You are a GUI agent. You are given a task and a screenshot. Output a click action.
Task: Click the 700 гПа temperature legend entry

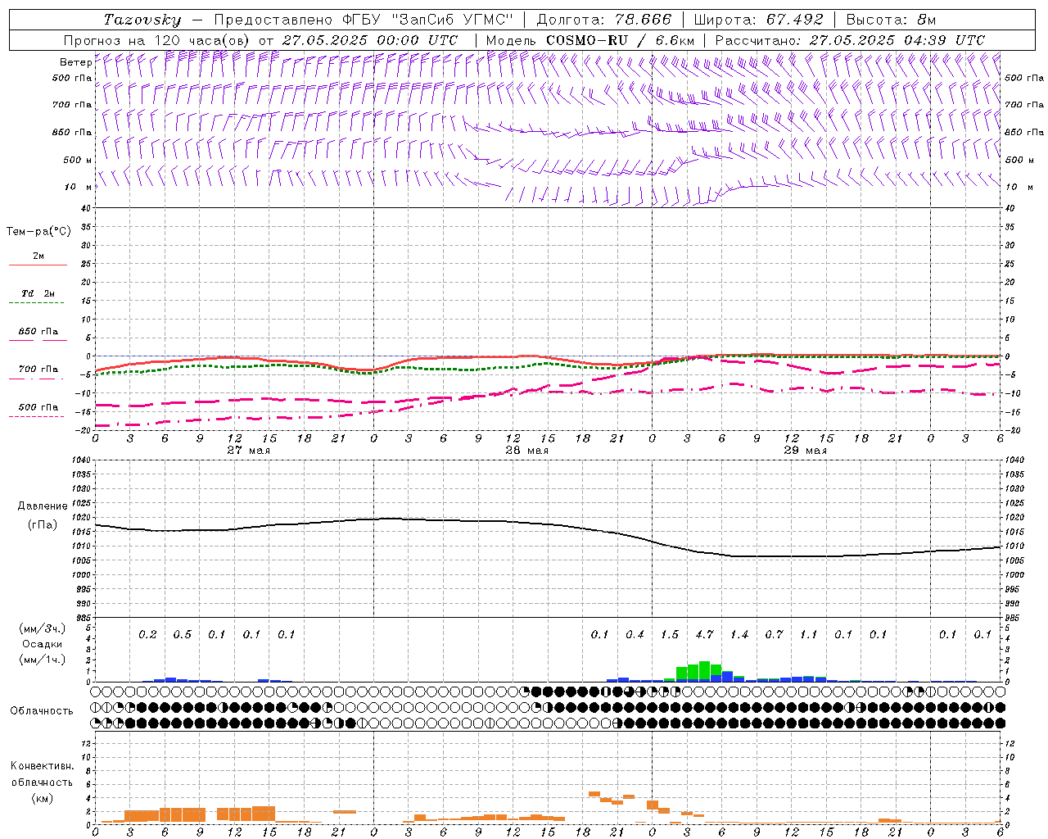pyautogui.click(x=38, y=370)
